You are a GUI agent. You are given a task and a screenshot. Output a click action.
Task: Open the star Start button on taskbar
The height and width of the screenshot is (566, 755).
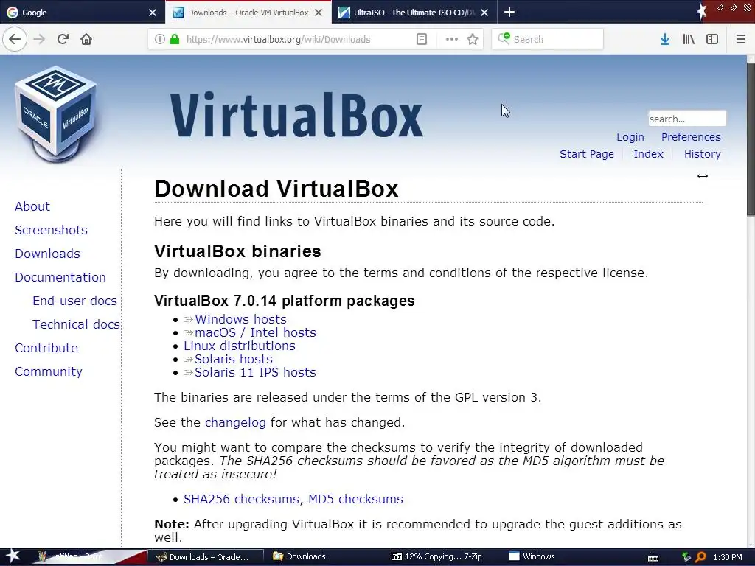[12, 556]
